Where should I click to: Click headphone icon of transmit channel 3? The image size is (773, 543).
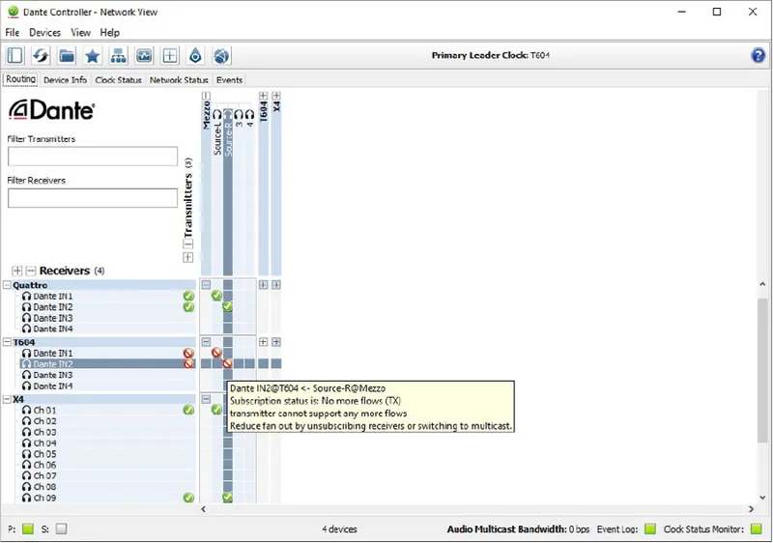pos(239,114)
